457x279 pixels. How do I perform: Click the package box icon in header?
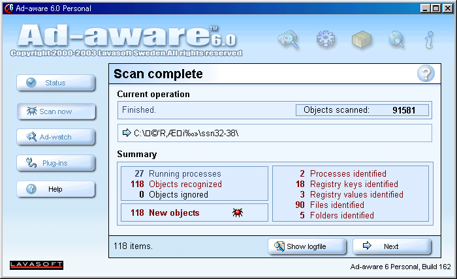click(362, 39)
